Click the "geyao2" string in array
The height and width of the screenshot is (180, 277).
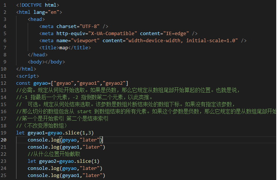point(114,83)
